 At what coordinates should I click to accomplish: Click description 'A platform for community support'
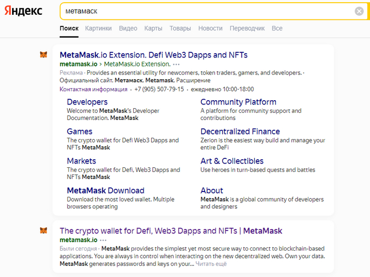click(x=251, y=114)
